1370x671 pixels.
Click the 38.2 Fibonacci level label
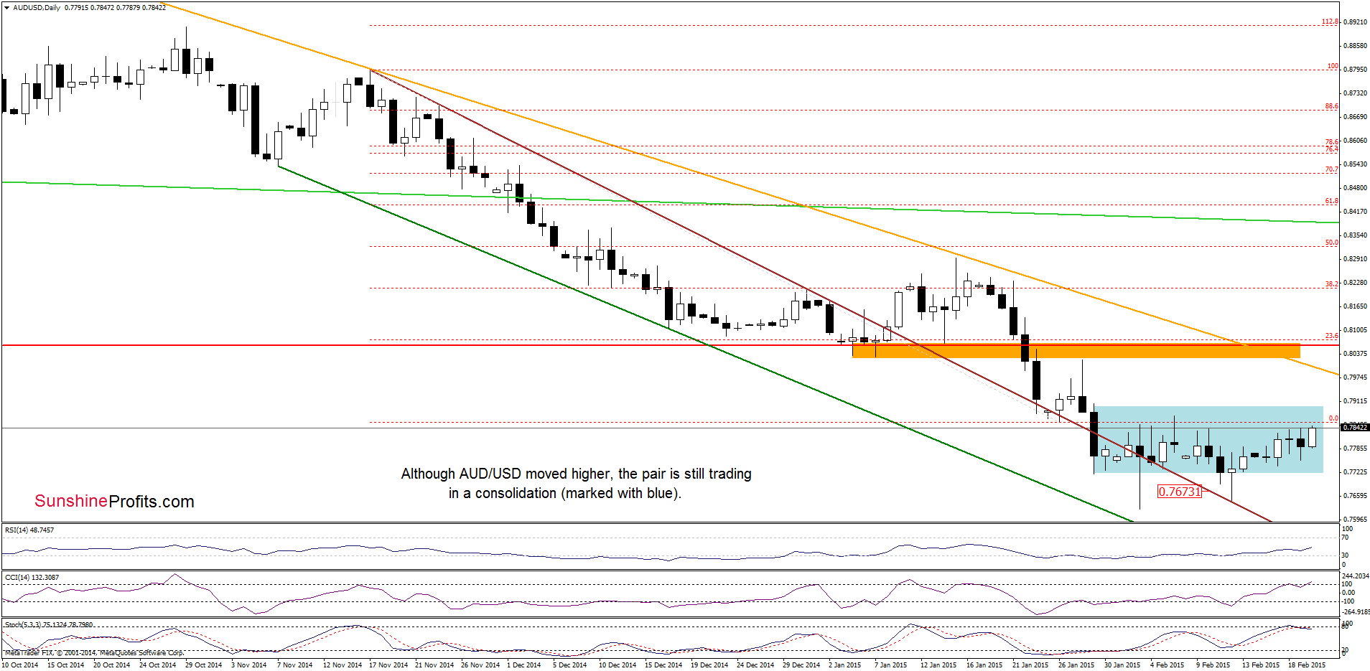click(1332, 284)
